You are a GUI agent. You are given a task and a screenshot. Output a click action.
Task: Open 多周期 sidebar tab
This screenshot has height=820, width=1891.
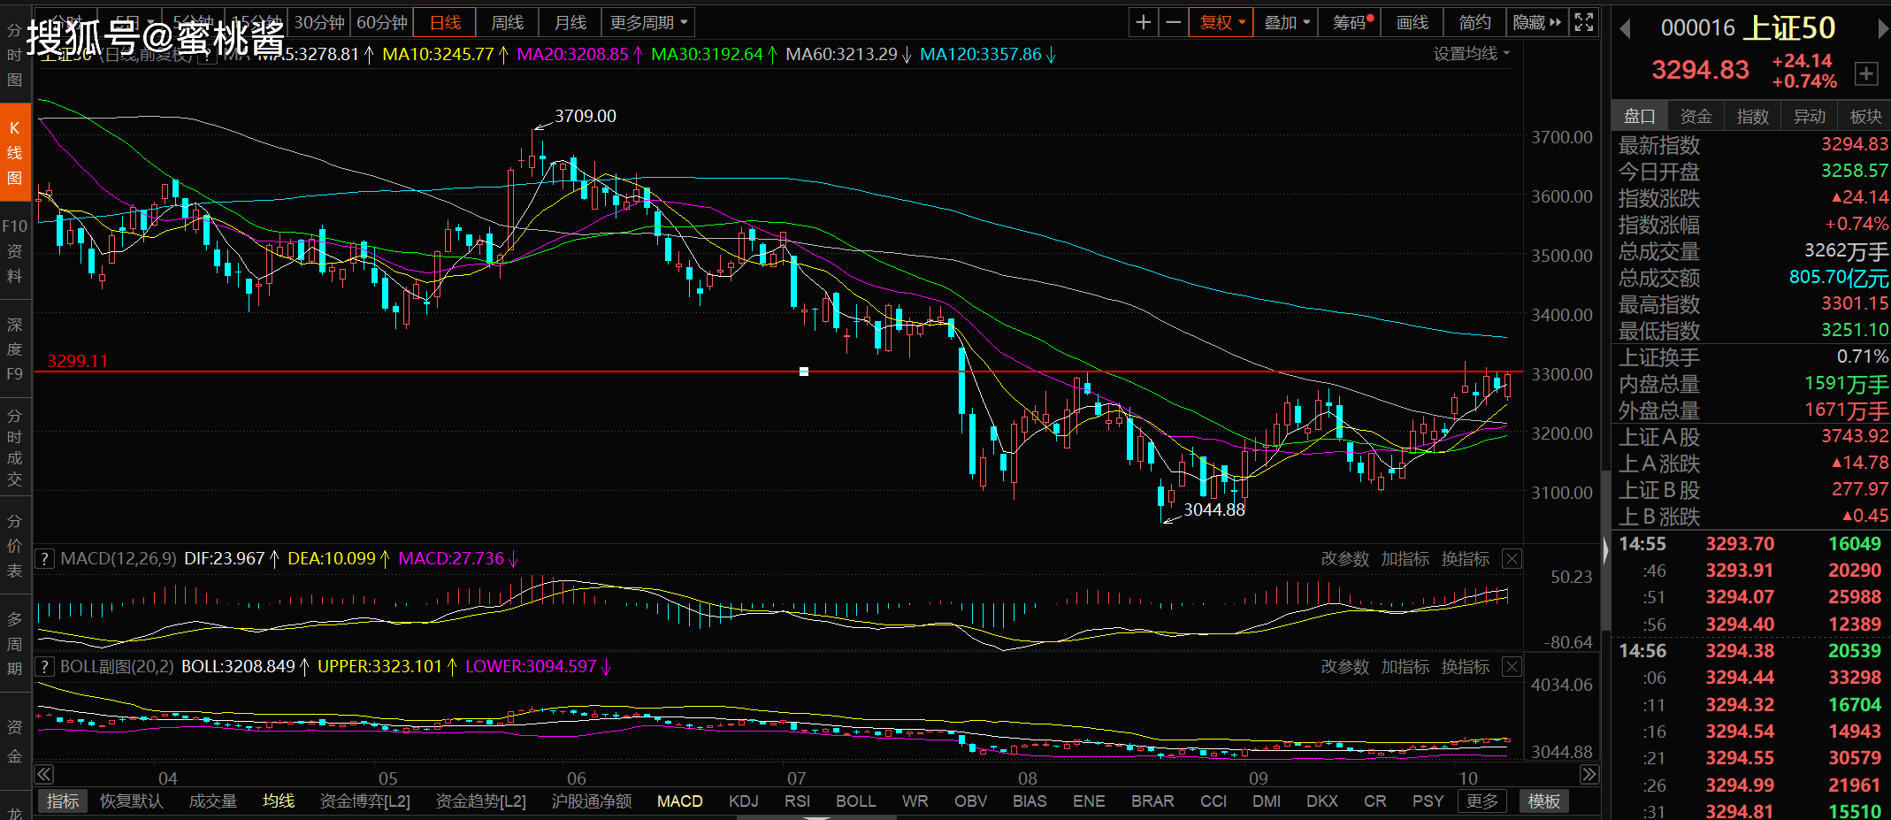click(15, 644)
